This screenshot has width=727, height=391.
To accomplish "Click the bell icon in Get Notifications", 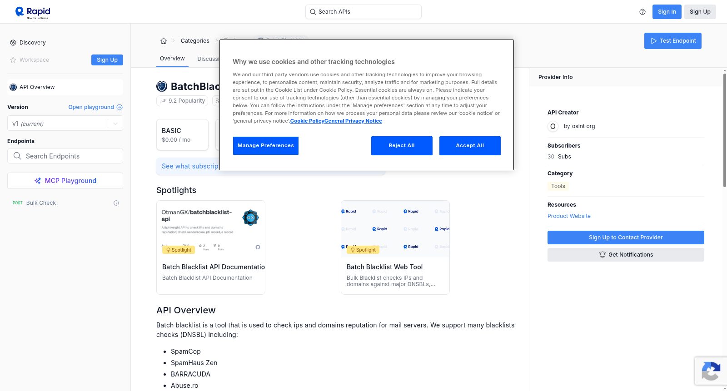I will coord(603,255).
